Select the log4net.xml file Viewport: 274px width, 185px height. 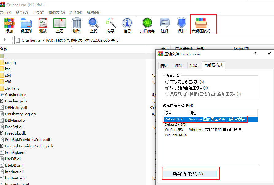(15, 178)
